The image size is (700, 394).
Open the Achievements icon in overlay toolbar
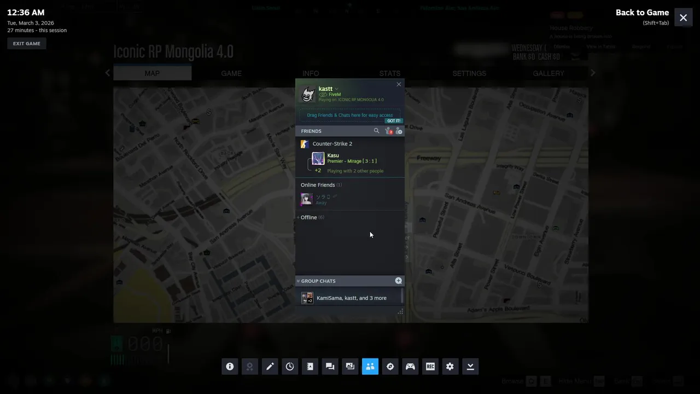(x=250, y=367)
